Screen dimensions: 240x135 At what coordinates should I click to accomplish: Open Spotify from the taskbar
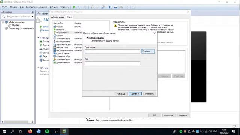click(47, 132)
